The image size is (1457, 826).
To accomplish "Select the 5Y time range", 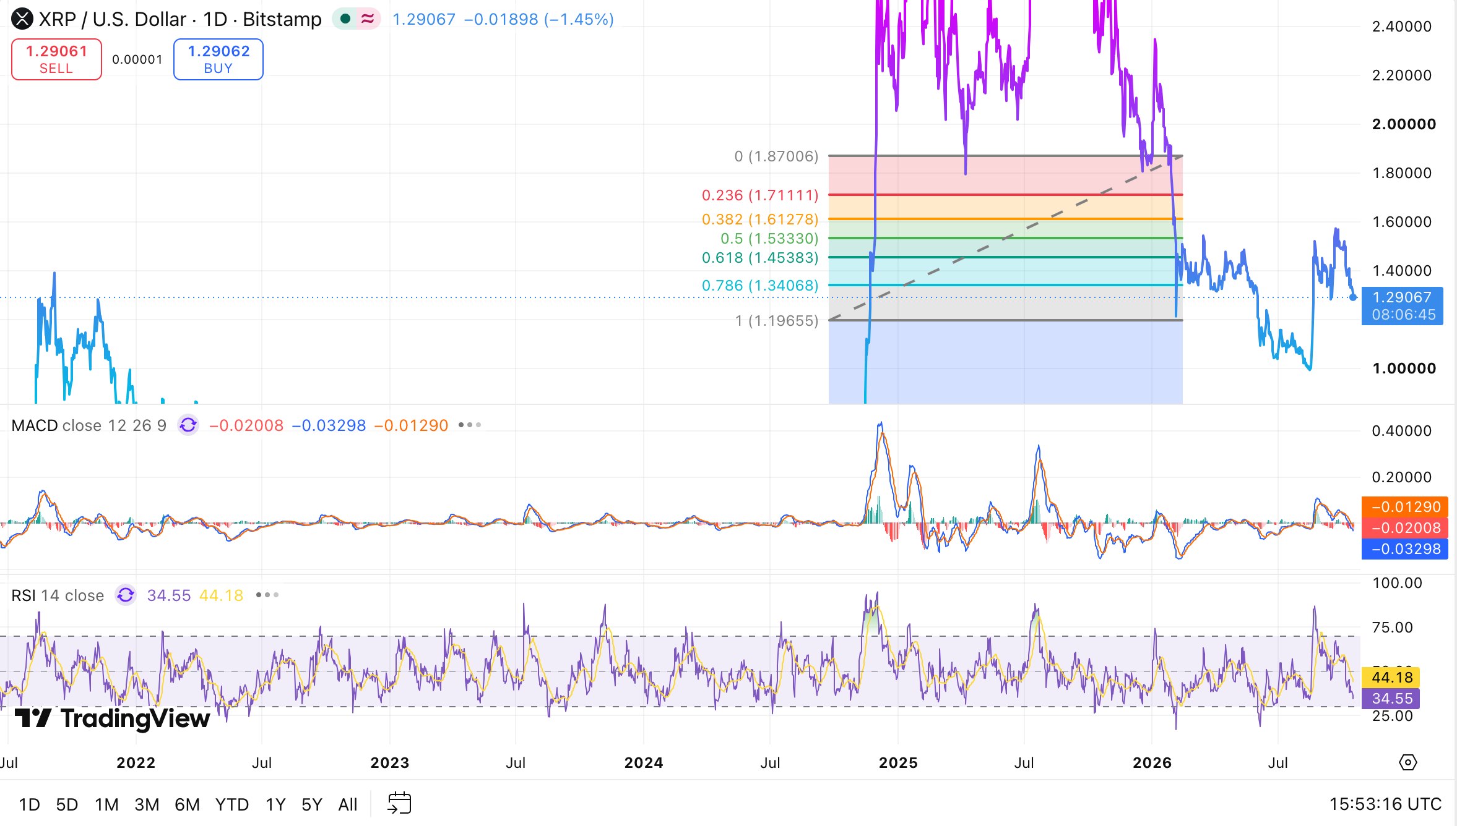I will (x=312, y=804).
